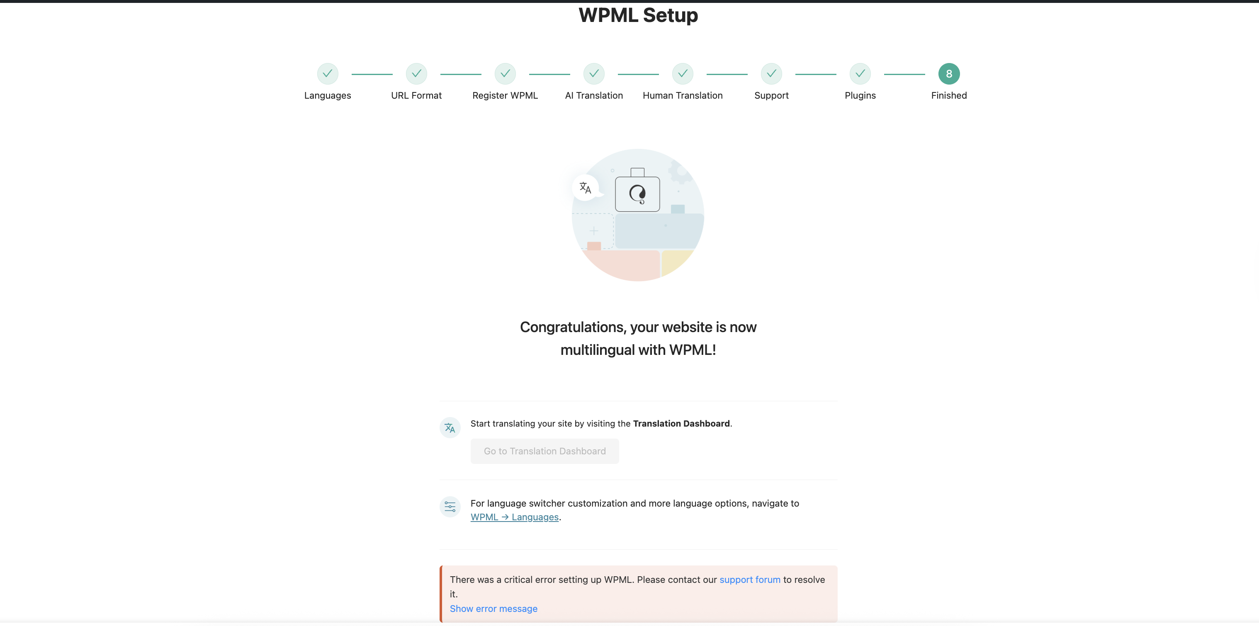Click the Finished step number 8 circle
This screenshot has height=626, width=1259.
click(949, 74)
